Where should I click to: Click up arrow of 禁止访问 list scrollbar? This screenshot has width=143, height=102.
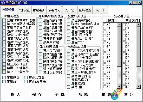[139, 25]
